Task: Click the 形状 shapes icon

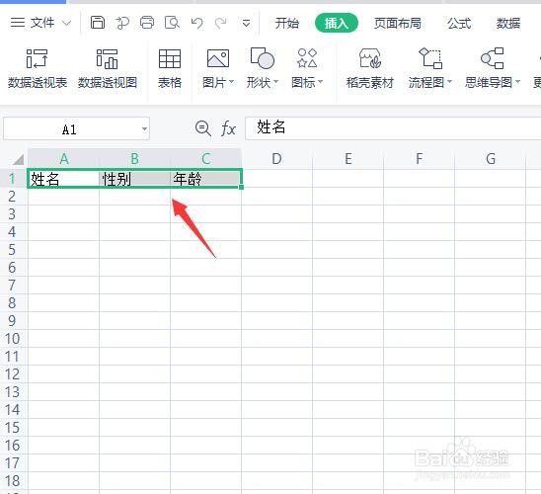Action: (x=263, y=58)
